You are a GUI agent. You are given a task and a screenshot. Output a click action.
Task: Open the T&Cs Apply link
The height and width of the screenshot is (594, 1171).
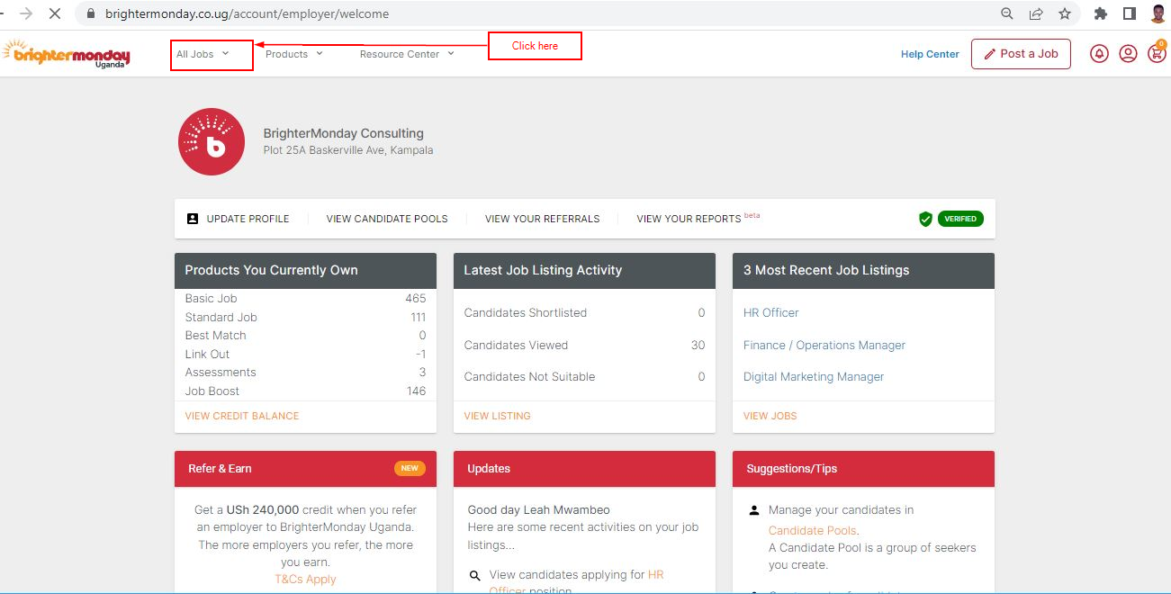[x=305, y=579]
